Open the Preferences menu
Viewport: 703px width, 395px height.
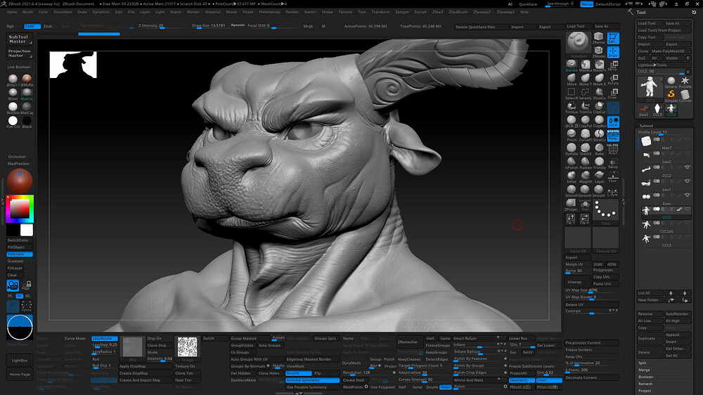269,12
